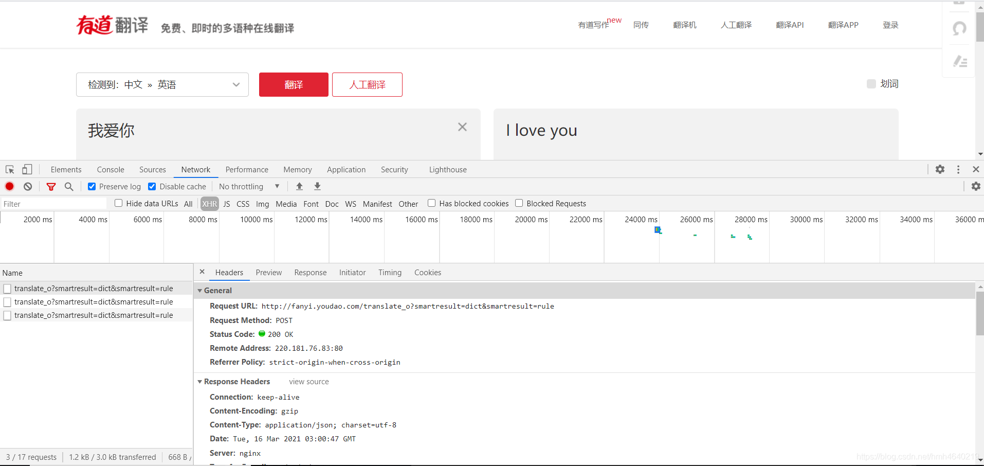Viewport: 984px width, 466px height.
Task: Click the network Filter input field
Action: (x=53, y=204)
